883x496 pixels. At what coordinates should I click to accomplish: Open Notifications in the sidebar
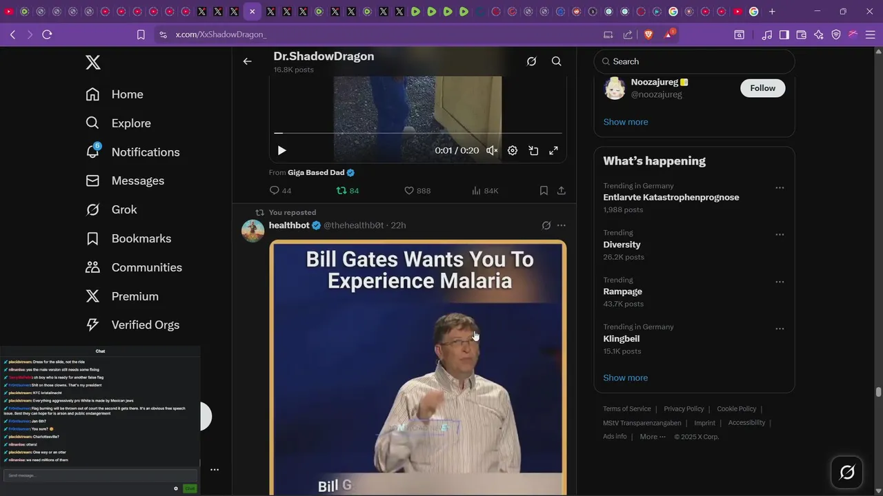tap(132, 152)
